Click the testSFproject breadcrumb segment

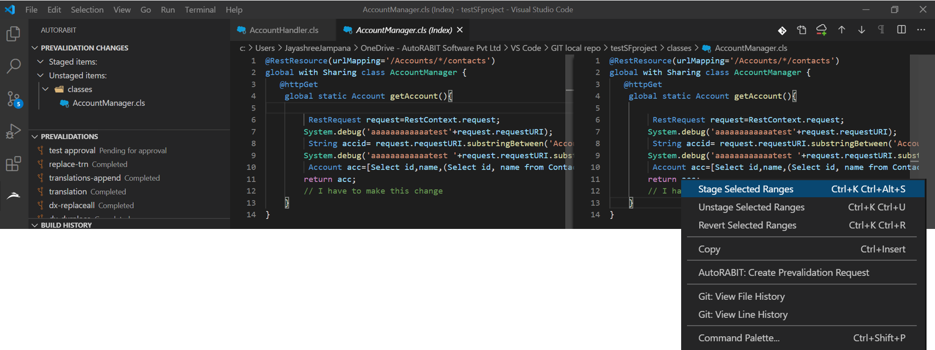coord(634,48)
